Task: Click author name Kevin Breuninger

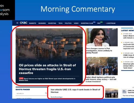Action: (57, 97)
